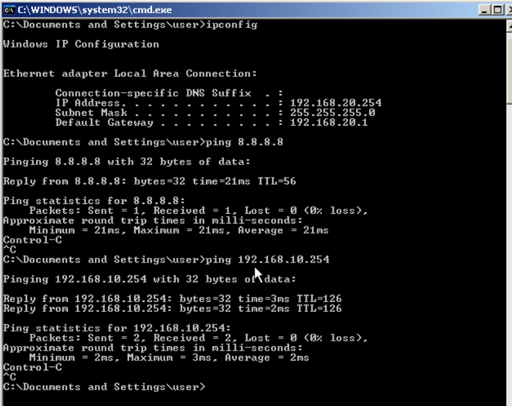The image size is (512, 406).
Task: Click 'Ethernet adapter Local Area Connection:' line
Action: pos(130,74)
